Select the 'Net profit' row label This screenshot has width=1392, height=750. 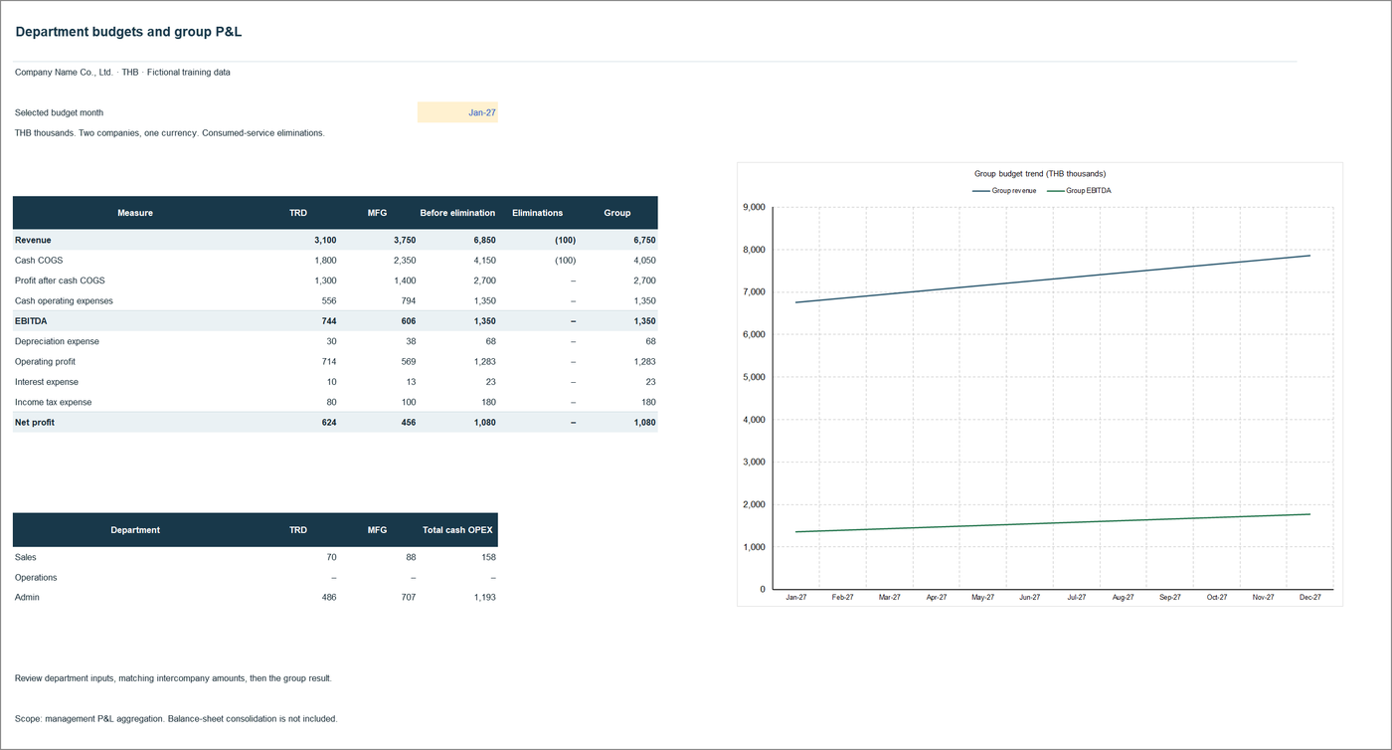tap(35, 423)
